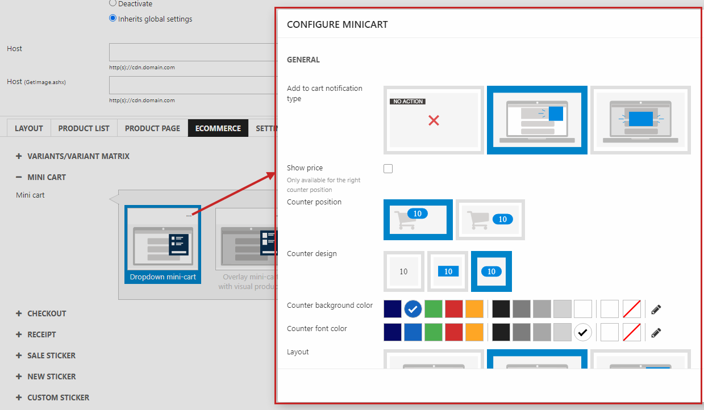Pick the square blue counter design

click(x=448, y=271)
